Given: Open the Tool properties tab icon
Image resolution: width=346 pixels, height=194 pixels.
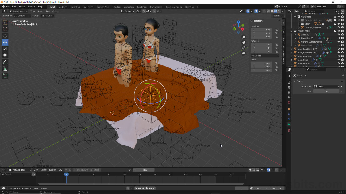Looking at the screenshot, I should point(289,76).
